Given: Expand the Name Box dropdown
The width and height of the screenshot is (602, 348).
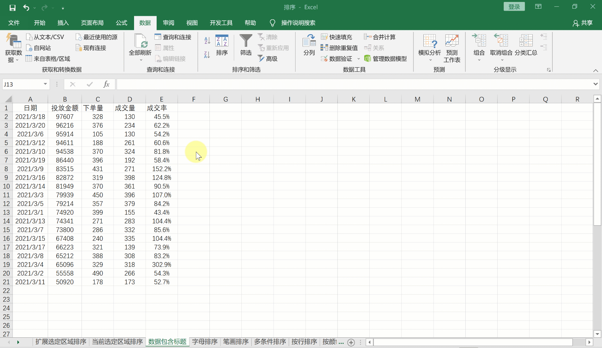Looking at the screenshot, I should 45,84.
